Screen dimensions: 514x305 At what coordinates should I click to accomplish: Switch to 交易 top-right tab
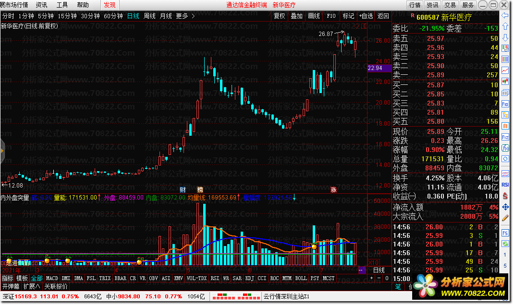click(450, 5)
